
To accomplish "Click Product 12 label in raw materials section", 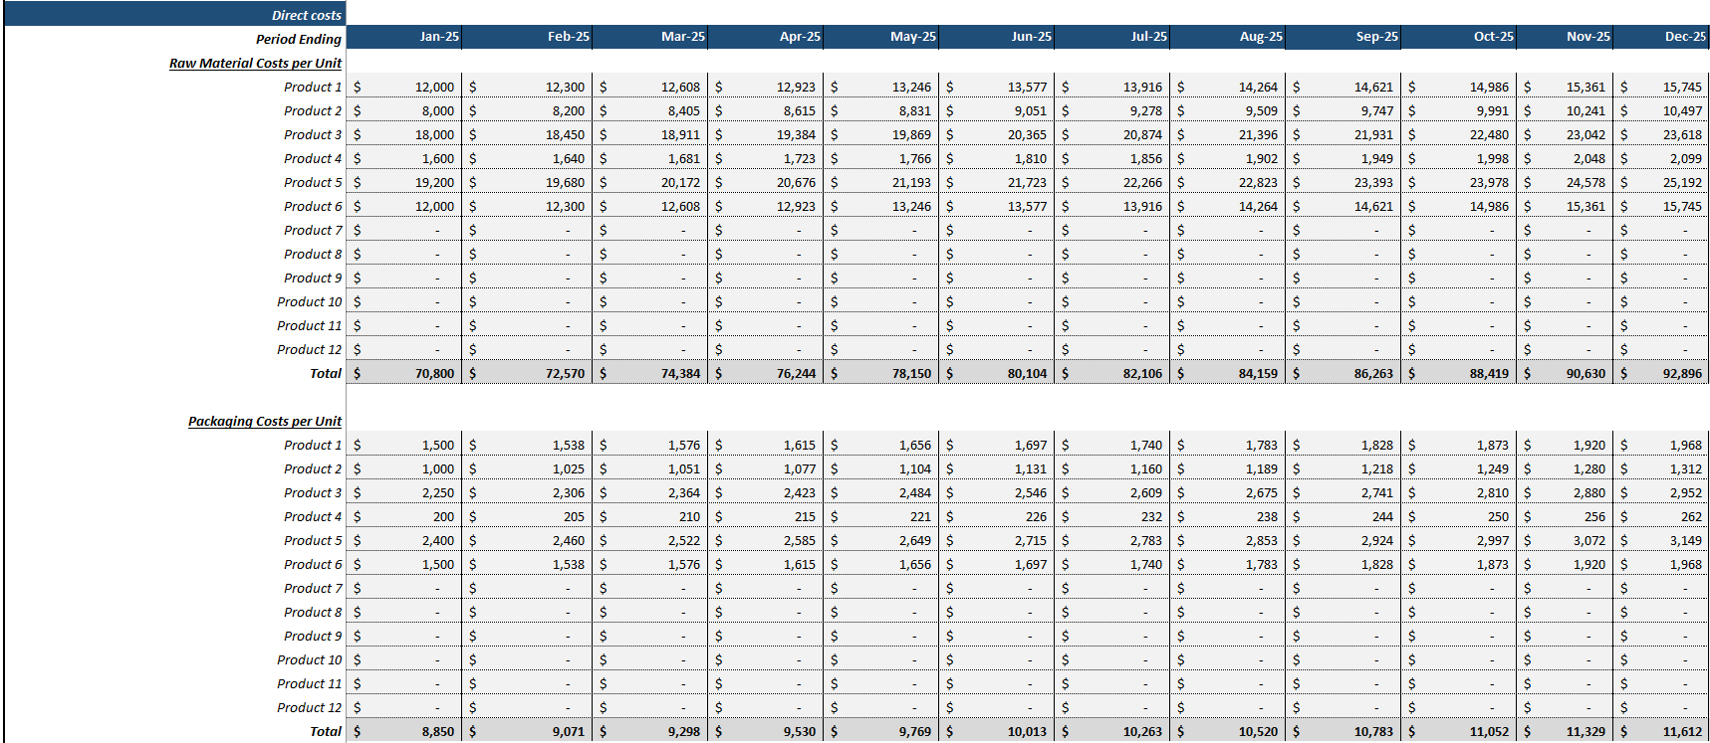I will [x=309, y=349].
